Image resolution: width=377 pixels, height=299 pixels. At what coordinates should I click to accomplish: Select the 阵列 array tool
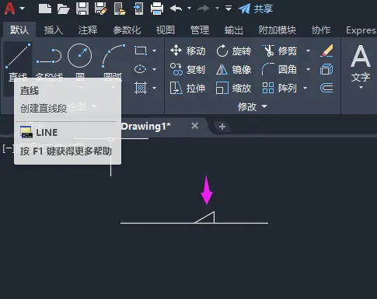(x=280, y=88)
